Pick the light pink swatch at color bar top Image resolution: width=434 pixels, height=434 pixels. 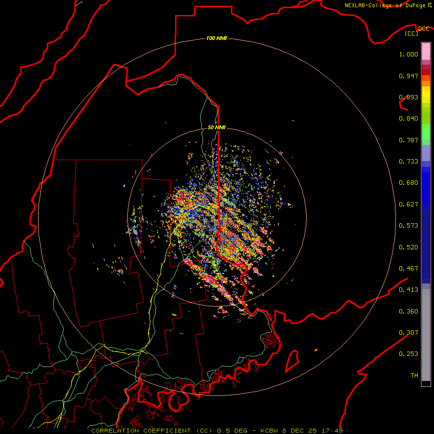pyautogui.click(x=426, y=51)
